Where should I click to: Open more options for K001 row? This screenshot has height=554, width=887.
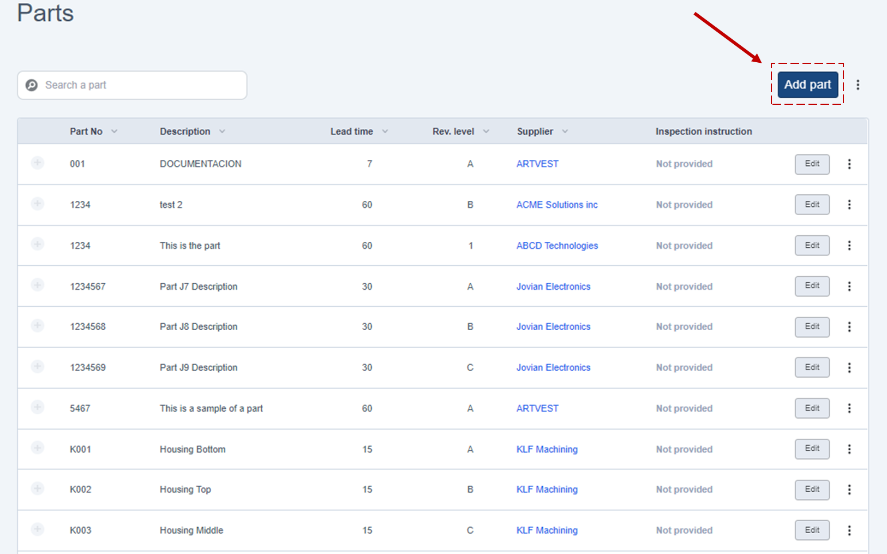[x=849, y=449]
